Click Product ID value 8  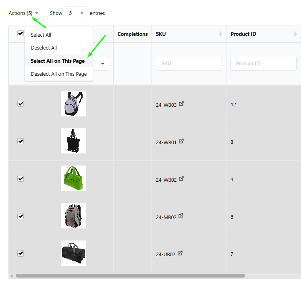[x=232, y=142]
